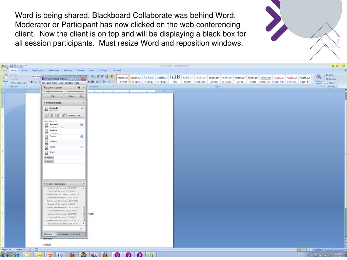The image size is (347, 260).
Task: Click the video preview magnifier icon
Action: pyautogui.click(x=82, y=96)
